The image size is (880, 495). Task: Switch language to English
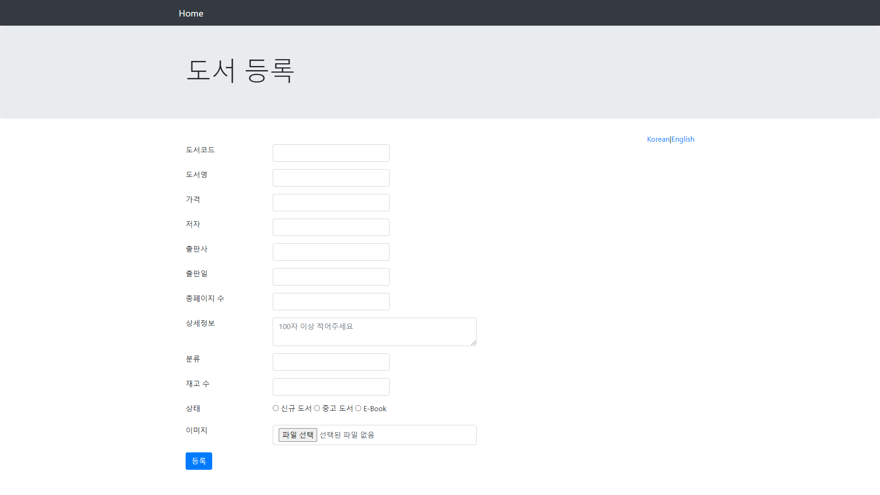(682, 139)
